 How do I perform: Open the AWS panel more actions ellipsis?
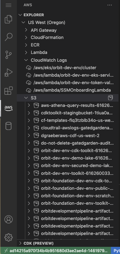pos(110,5)
